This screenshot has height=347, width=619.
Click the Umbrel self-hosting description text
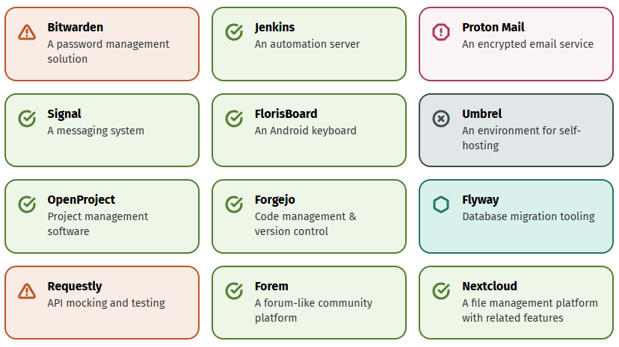click(x=521, y=138)
